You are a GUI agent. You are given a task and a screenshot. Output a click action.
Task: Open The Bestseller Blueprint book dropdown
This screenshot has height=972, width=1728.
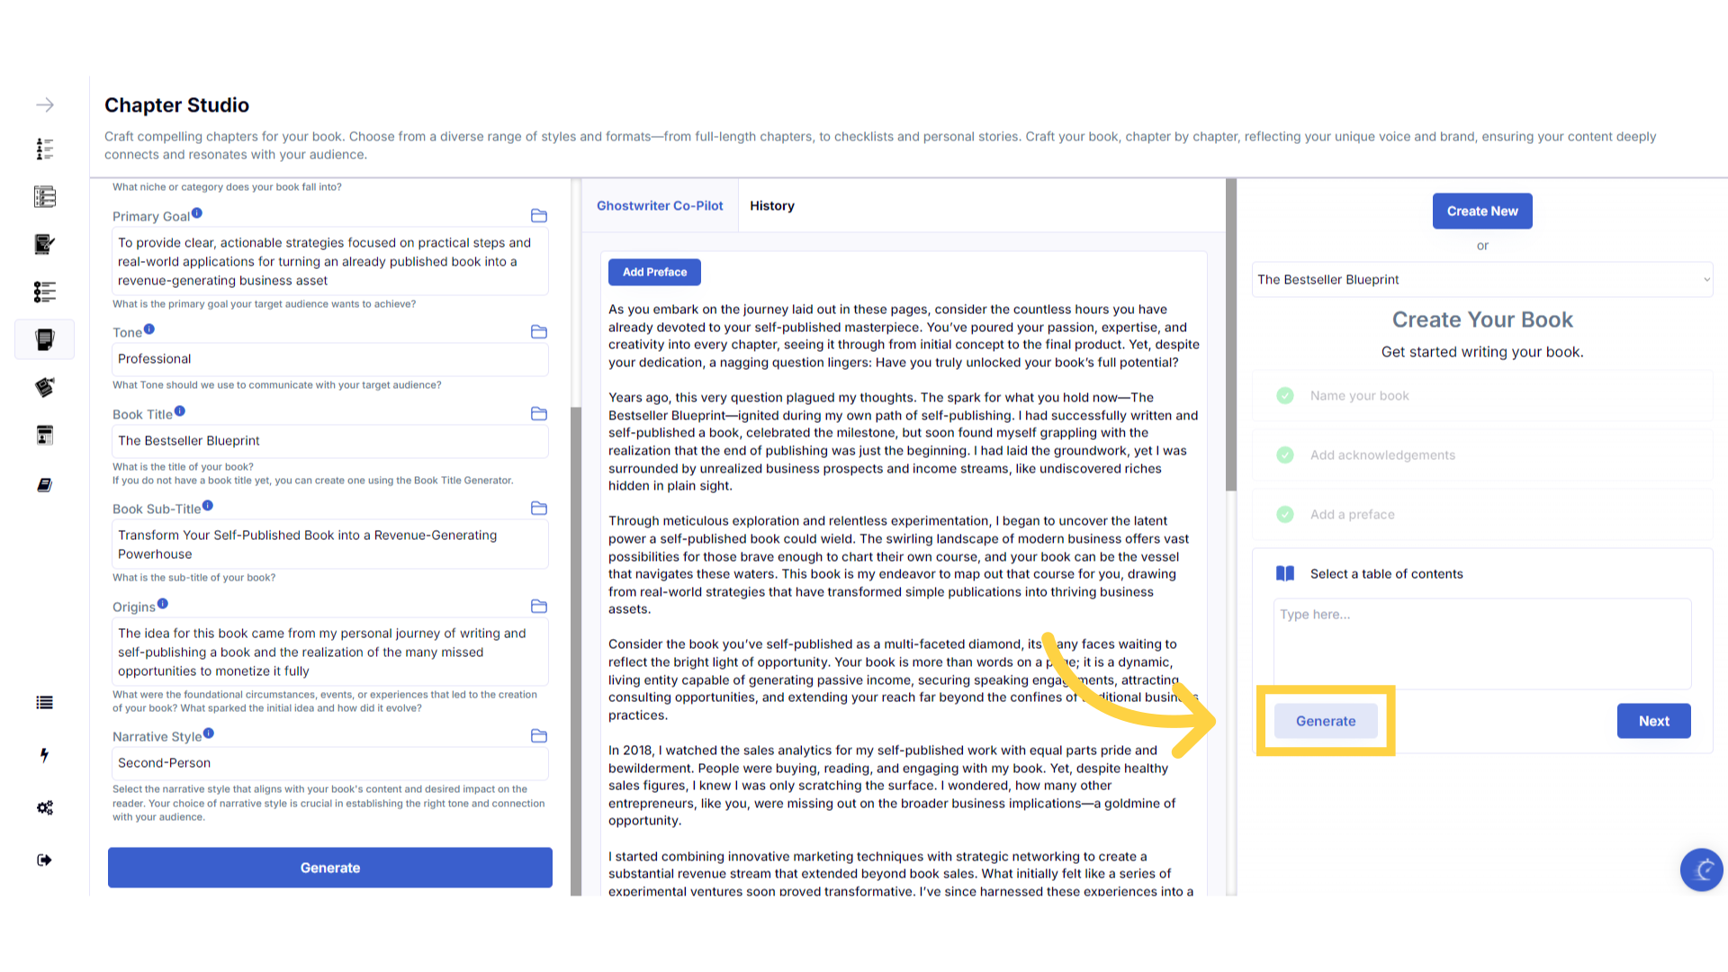click(1482, 280)
